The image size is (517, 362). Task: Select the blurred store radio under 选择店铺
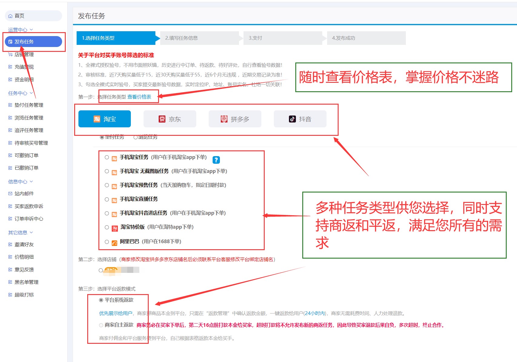point(101,270)
